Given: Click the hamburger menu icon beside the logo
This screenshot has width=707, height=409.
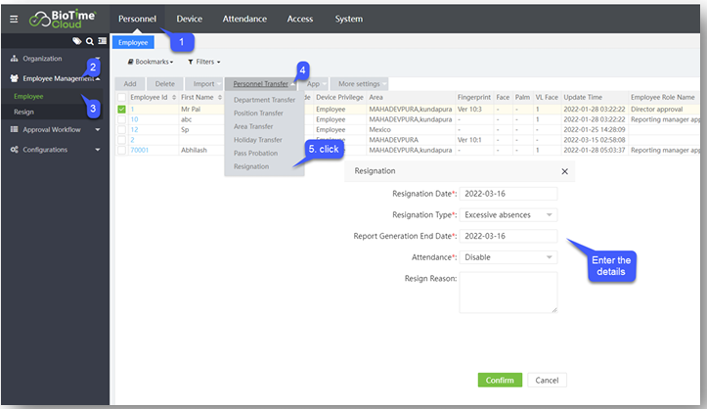Looking at the screenshot, I should (14, 19).
